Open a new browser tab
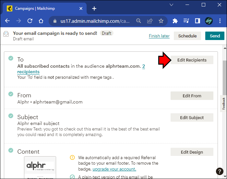The image size is (227, 179). click(x=94, y=8)
